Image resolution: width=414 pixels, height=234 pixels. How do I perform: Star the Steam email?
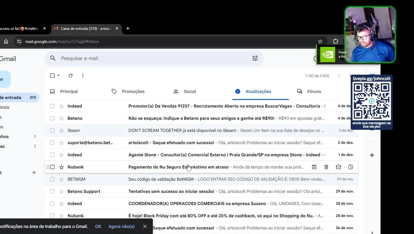(61, 130)
